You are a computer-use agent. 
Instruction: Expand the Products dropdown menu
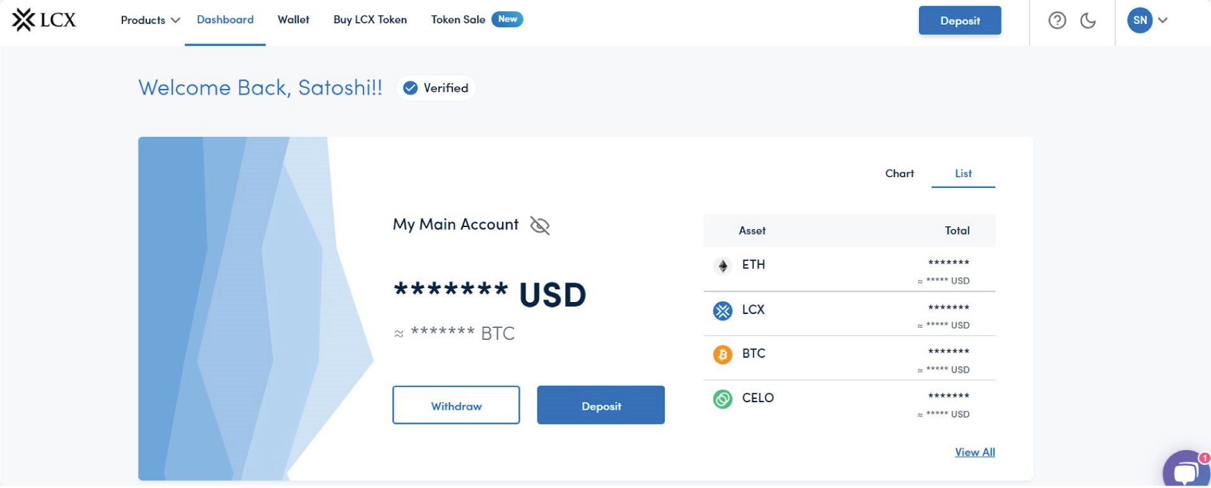click(150, 20)
